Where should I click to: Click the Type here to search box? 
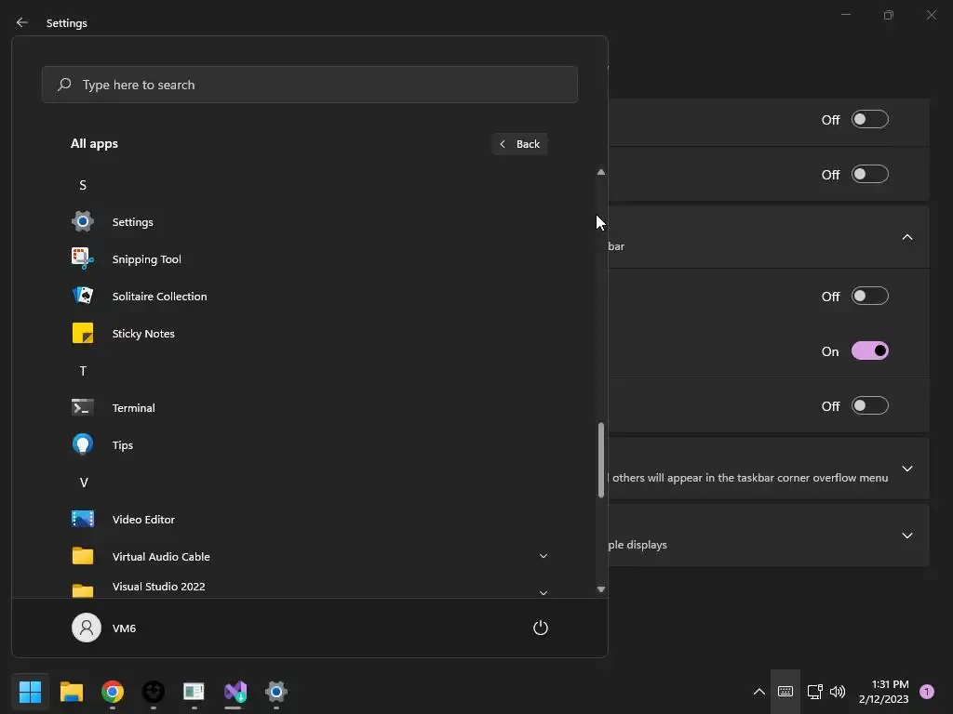pyautogui.click(x=309, y=85)
